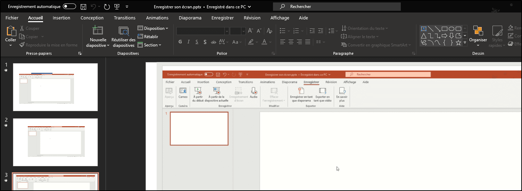The image size is (522, 191).
Task: Select the curve line shape
Action: (438, 43)
